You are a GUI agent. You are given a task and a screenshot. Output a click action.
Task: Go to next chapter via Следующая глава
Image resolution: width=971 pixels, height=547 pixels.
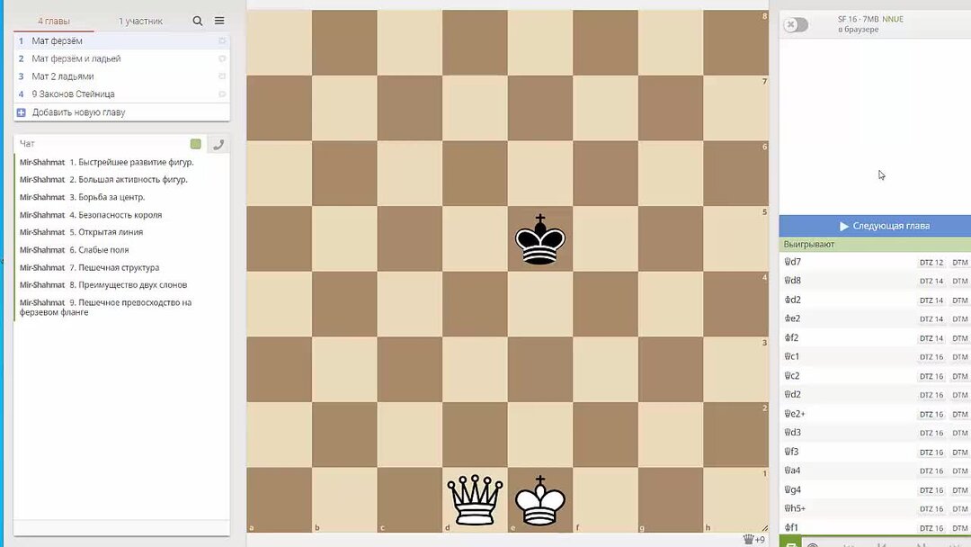coord(875,226)
